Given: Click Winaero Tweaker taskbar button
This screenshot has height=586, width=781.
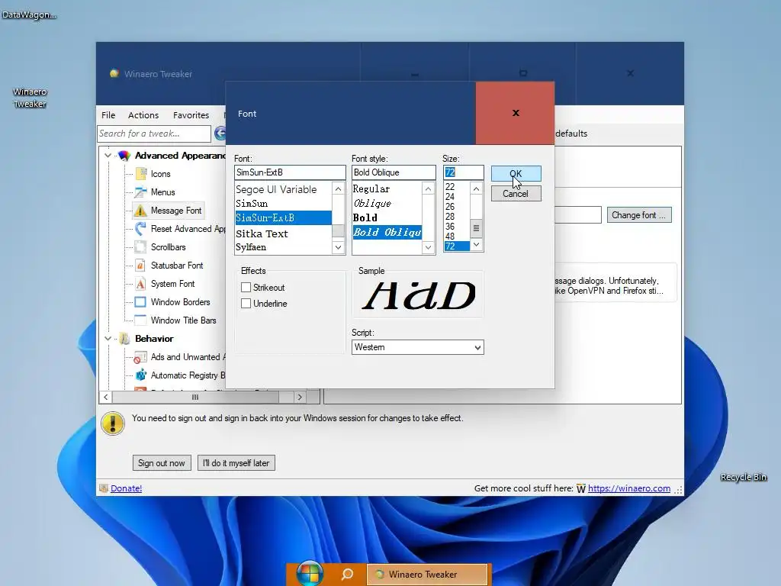Looking at the screenshot, I should click(x=427, y=574).
